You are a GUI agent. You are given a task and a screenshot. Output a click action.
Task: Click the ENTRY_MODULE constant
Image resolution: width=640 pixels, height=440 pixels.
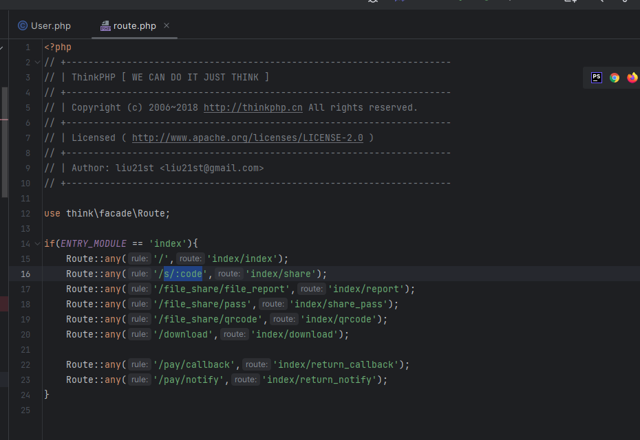(x=94, y=243)
